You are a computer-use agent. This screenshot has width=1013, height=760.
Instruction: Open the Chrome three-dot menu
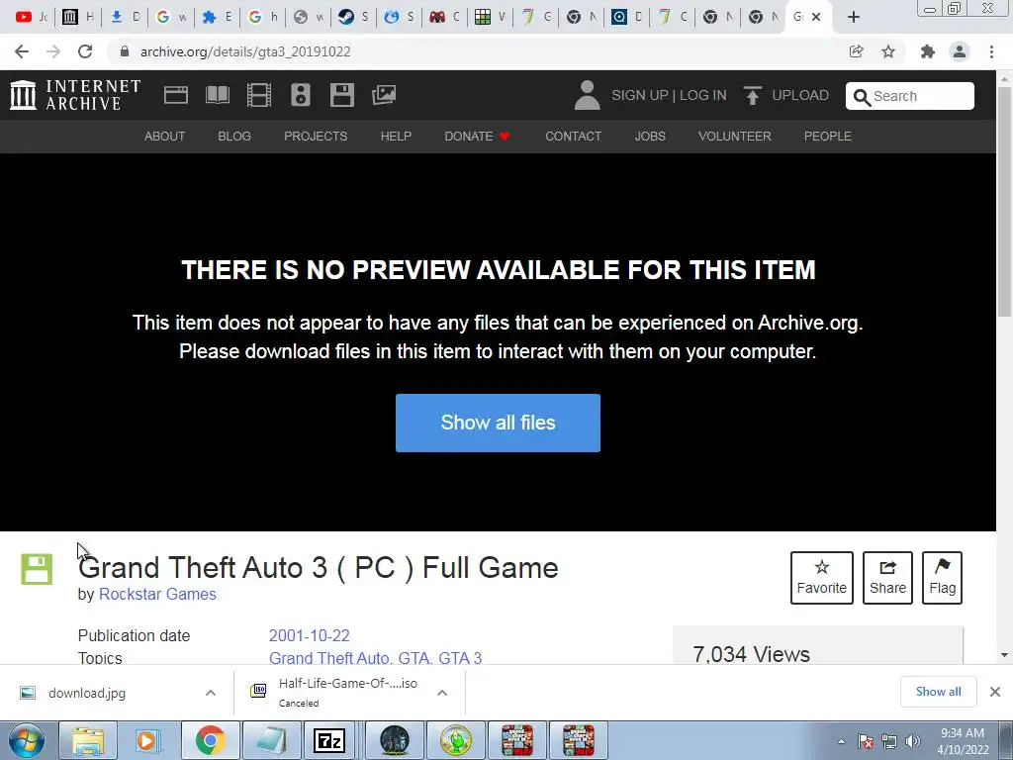(x=991, y=51)
